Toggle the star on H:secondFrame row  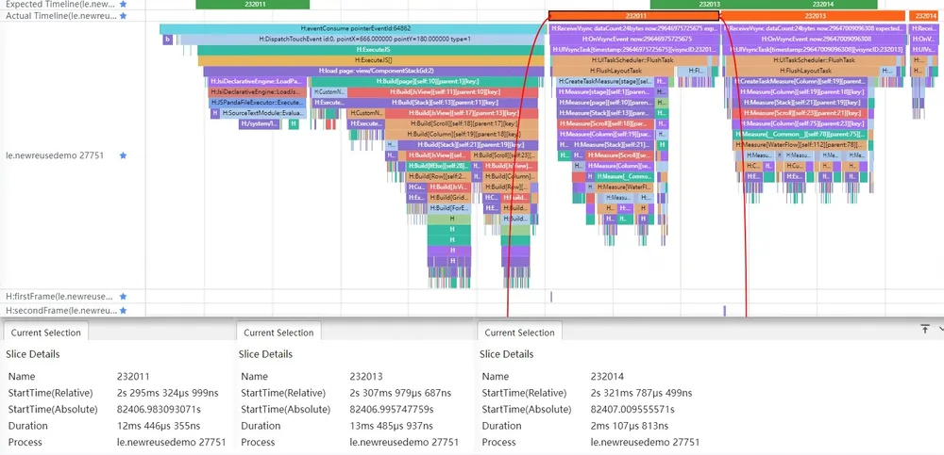click(x=123, y=311)
